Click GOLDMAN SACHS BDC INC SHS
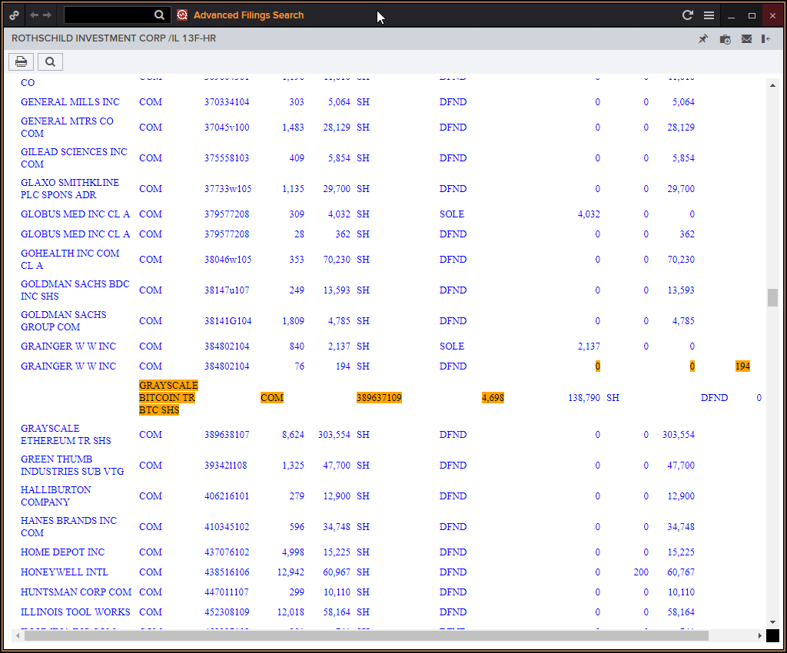The height and width of the screenshot is (653, 787). coord(75,290)
